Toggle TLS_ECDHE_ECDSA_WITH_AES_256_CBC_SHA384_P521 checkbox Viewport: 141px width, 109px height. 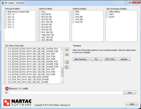(x=6, y=49)
